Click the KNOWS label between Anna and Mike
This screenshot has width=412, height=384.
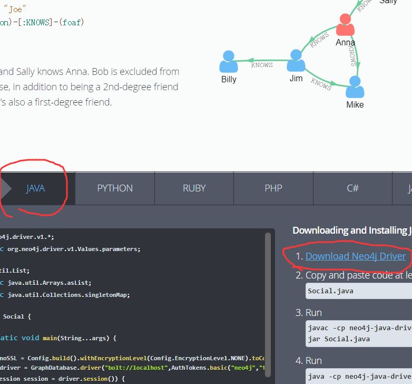352,55
